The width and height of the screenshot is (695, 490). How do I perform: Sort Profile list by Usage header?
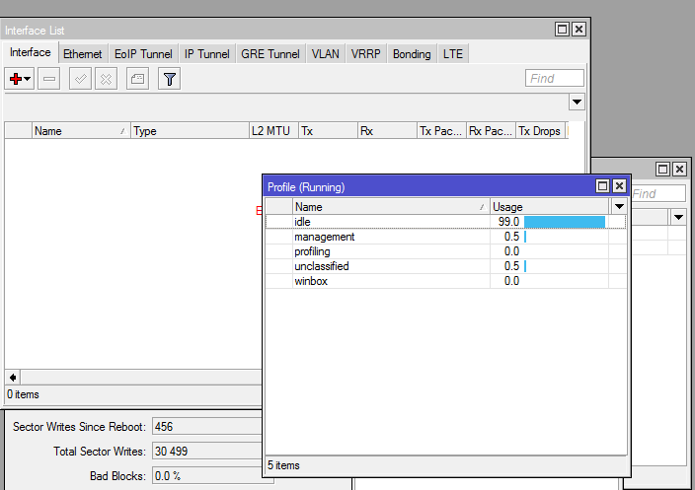(550, 207)
